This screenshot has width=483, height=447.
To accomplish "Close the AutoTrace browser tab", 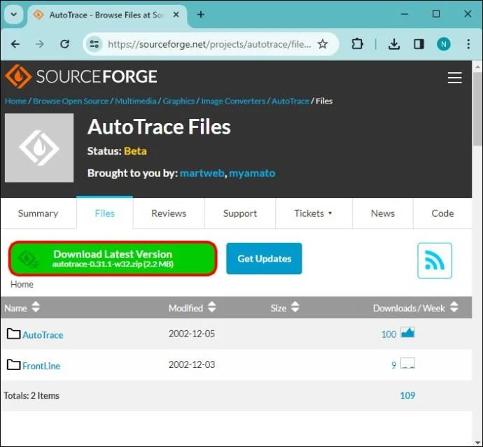I will (x=176, y=15).
